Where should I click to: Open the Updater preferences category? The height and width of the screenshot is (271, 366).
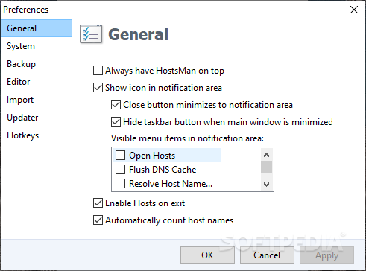(x=37, y=118)
